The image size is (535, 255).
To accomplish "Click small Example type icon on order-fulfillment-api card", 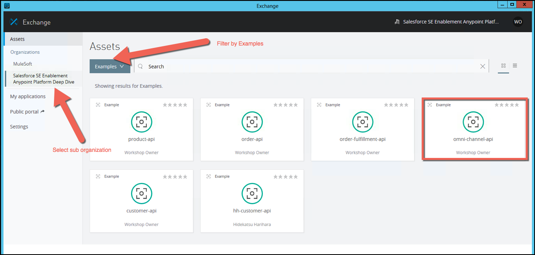I will 319,105.
